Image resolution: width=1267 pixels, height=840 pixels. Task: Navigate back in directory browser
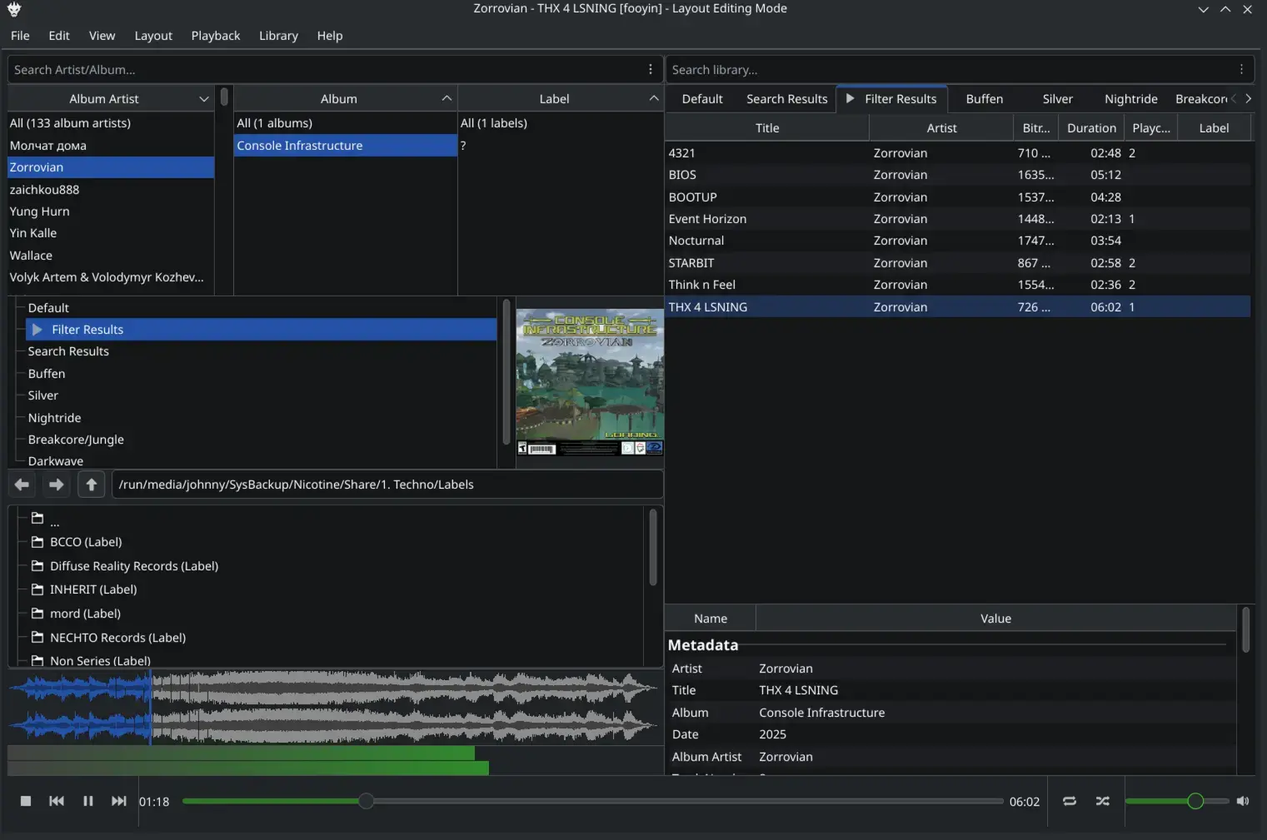tap(22, 485)
